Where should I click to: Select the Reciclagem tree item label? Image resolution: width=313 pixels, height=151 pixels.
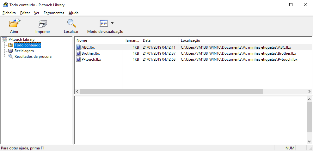[x=24, y=51]
